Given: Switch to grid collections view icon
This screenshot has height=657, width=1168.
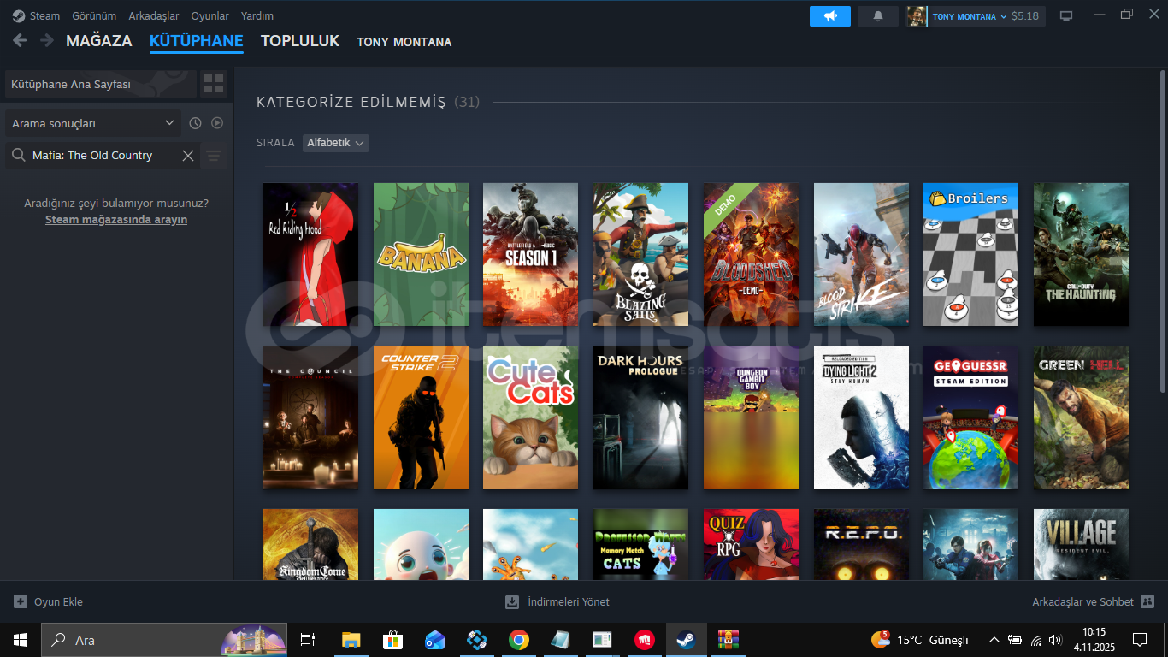Looking at the screenshot, I should [214, 84].
